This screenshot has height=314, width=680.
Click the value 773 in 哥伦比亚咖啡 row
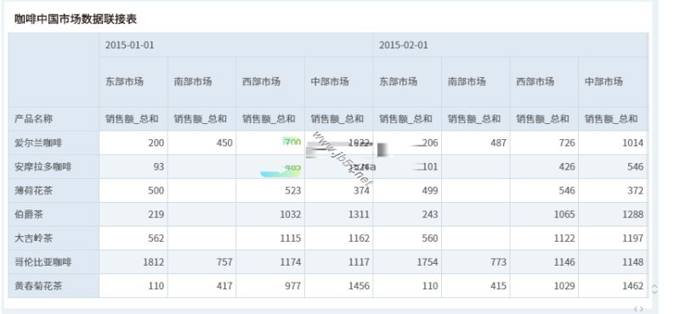coord(499,262)
